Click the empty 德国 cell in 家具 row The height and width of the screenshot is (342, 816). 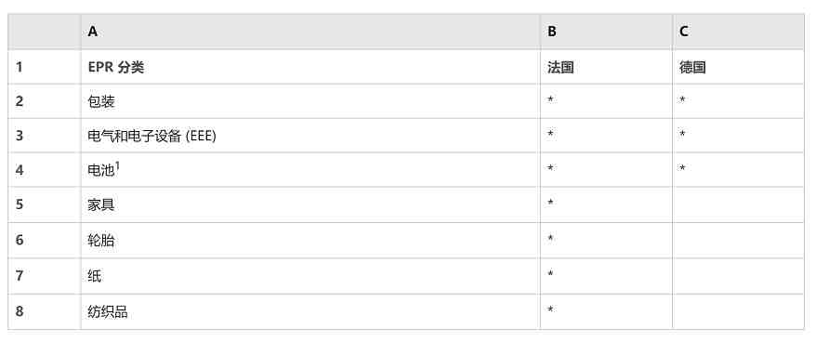coord(738,204)
